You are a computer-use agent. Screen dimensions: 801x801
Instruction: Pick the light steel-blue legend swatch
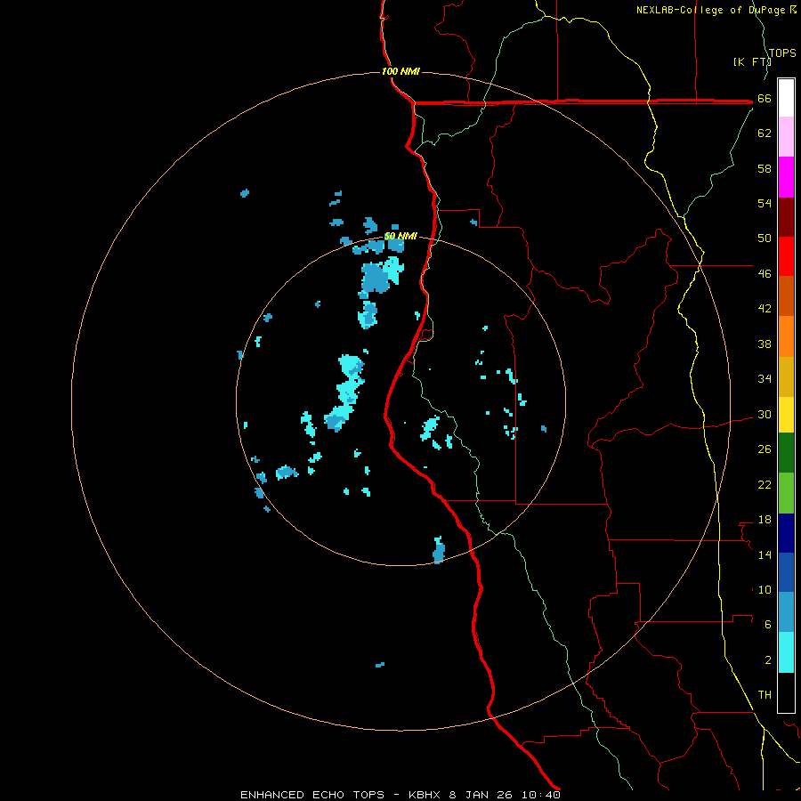(x=786, y=612)
